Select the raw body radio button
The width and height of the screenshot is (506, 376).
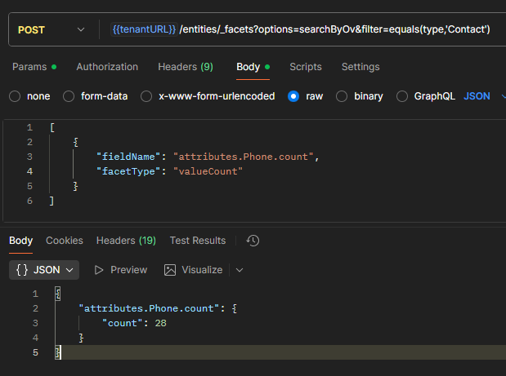tap(293, 96)
